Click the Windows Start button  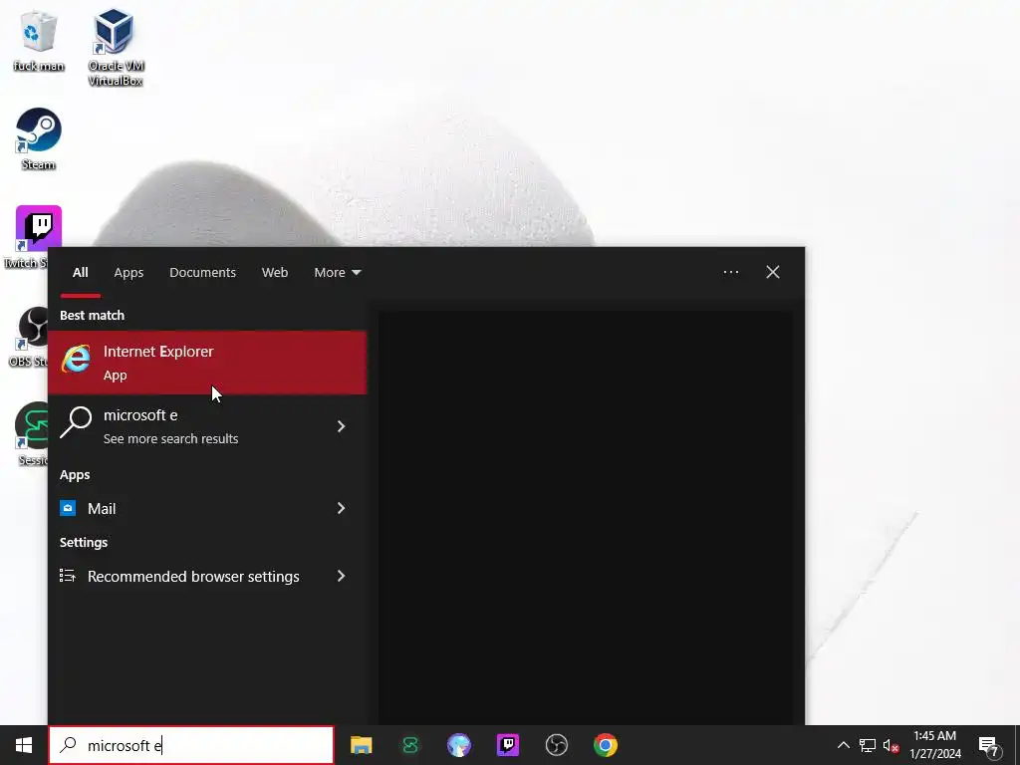pos(24,745)
